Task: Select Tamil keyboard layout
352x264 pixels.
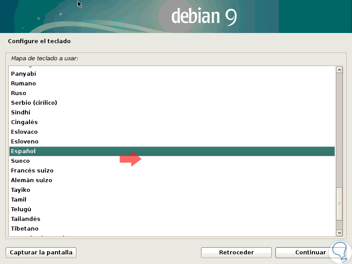Action: pos(172,200)
